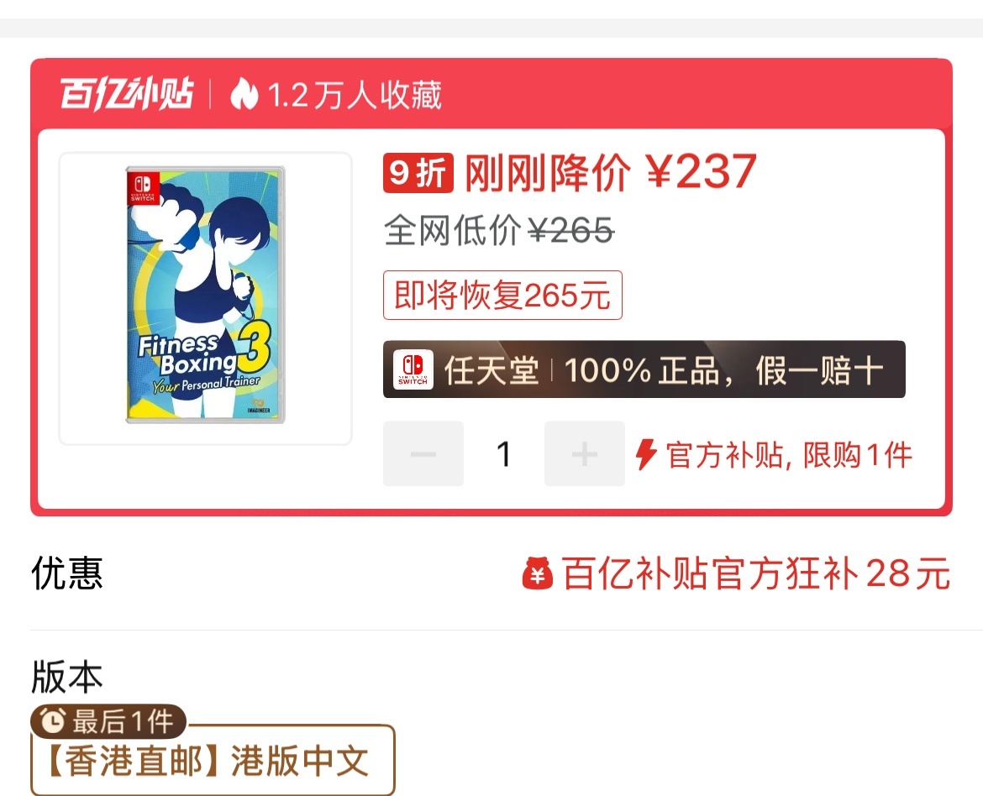
Task: Tap the Nintendo Switch logo in black banner
Action: tap(413, 369)
